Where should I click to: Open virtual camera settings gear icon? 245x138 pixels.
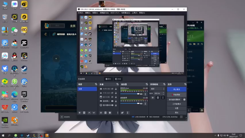[184, 99]
